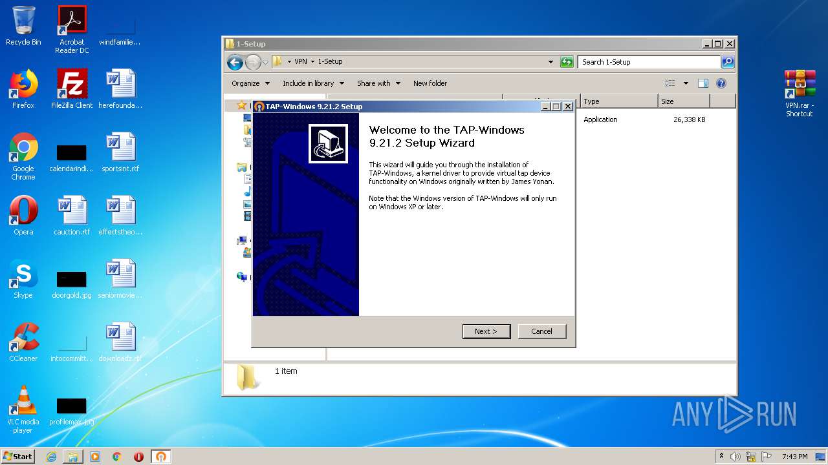Open Windows Media Player taskbar icon
828x465 pixels.
[x=95, y=457]
